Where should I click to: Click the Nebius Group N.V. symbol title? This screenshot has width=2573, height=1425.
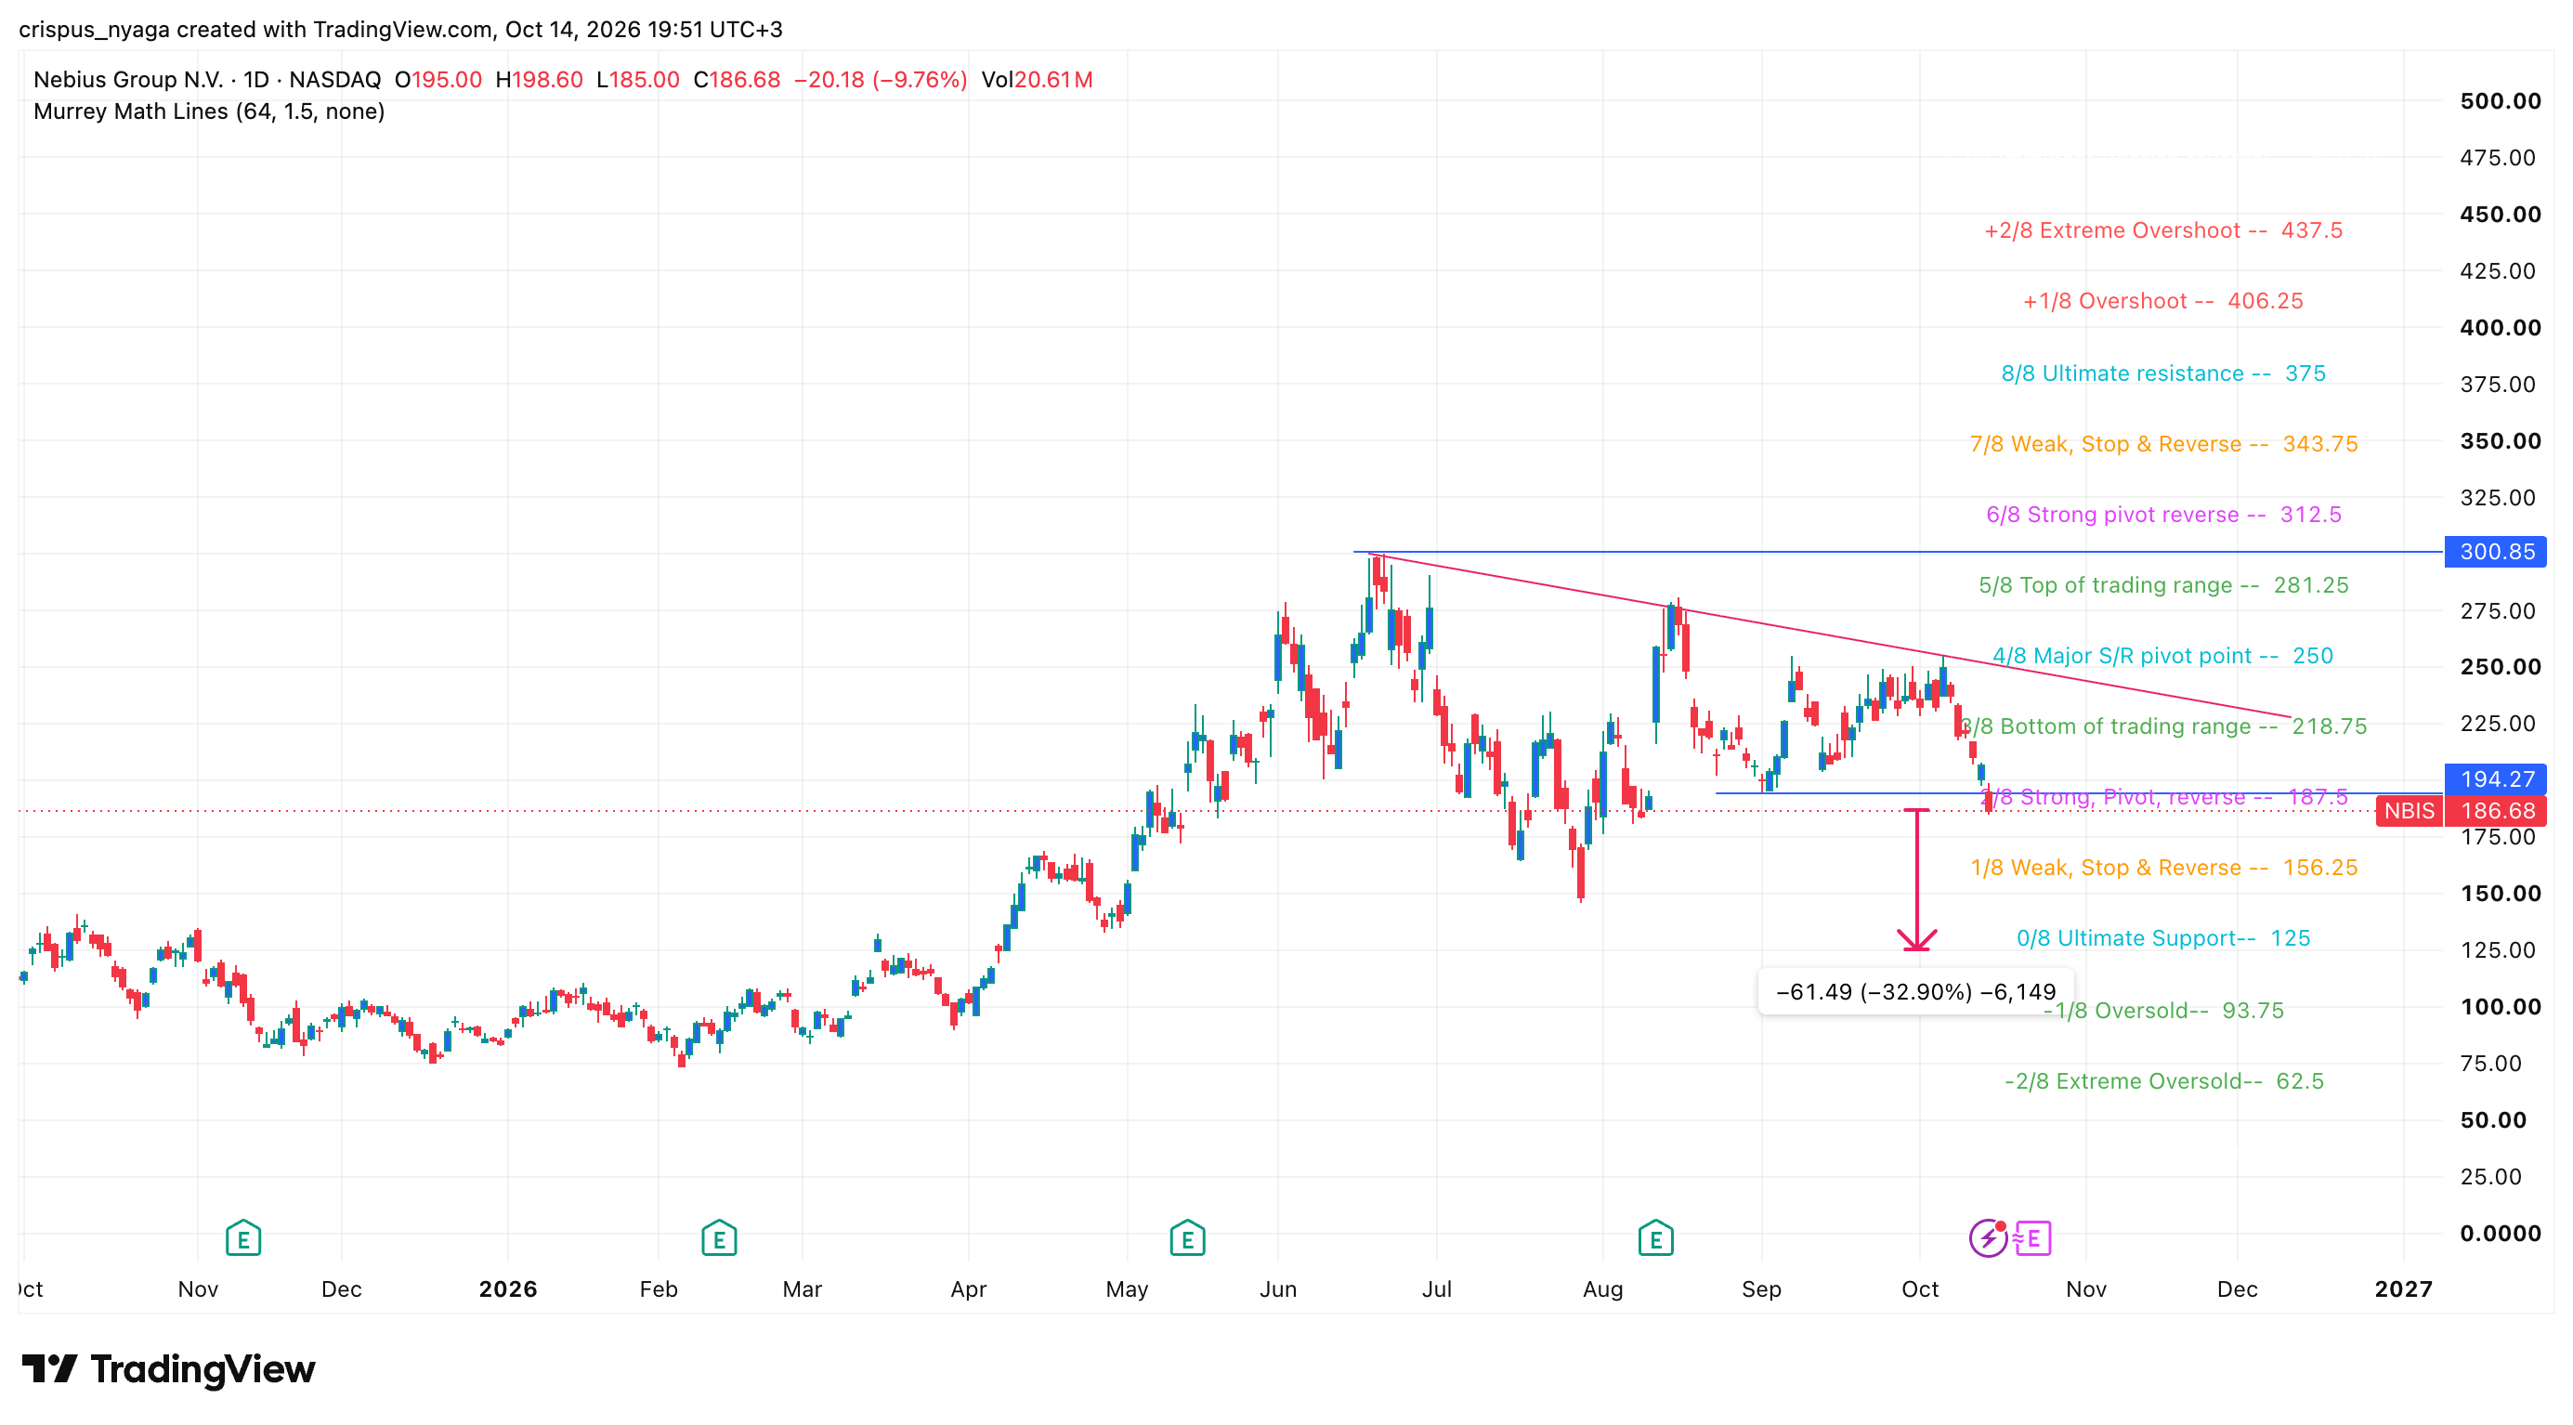[x=128, y=79]
